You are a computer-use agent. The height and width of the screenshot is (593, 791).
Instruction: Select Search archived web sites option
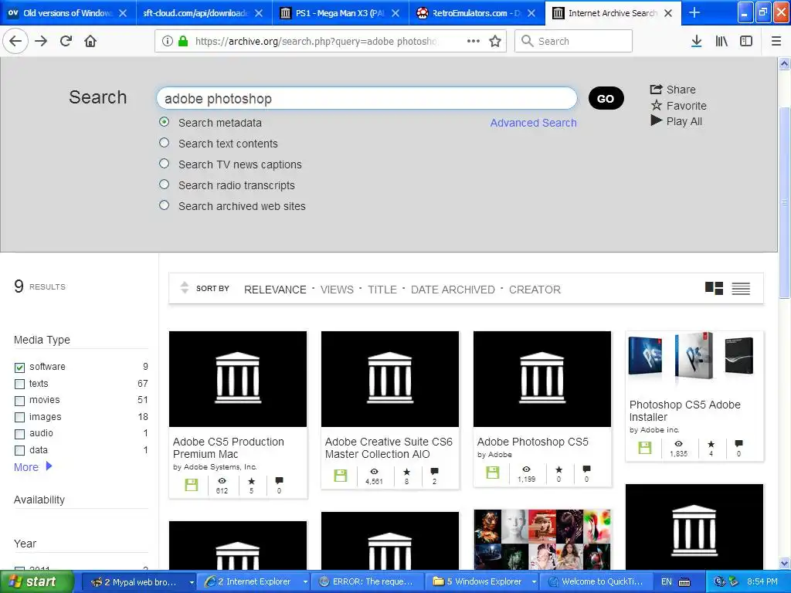(164, 205)
